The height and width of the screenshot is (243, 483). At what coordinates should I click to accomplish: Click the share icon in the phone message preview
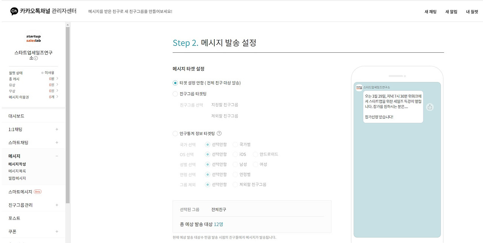point(430,107)
